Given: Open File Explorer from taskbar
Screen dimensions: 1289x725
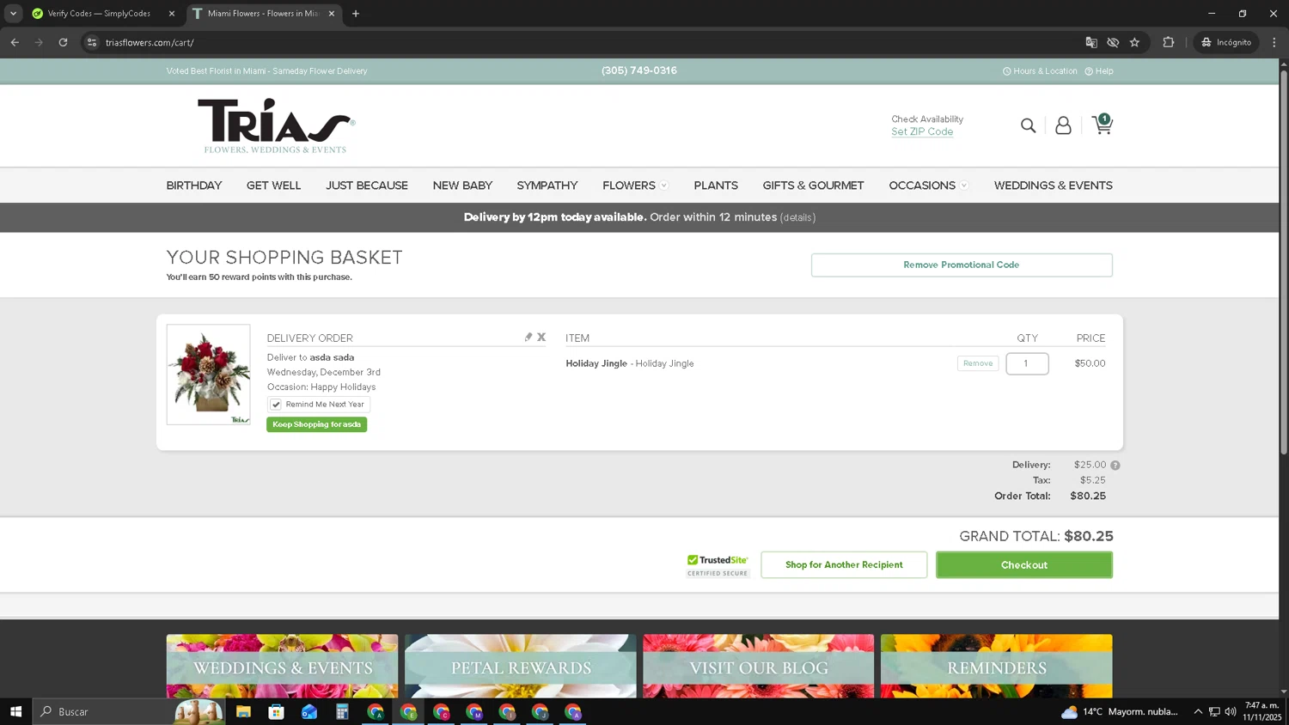Looking at the screenshot, I should coord(243,711).
